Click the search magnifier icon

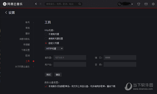[80, 4]
